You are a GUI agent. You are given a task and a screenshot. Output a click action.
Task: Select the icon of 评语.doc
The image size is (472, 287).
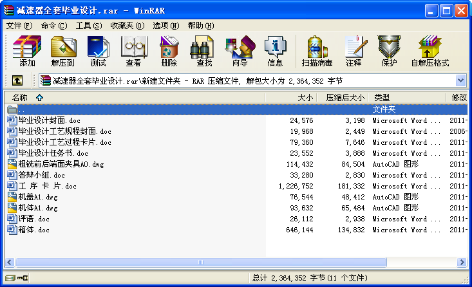click(12, 219)
